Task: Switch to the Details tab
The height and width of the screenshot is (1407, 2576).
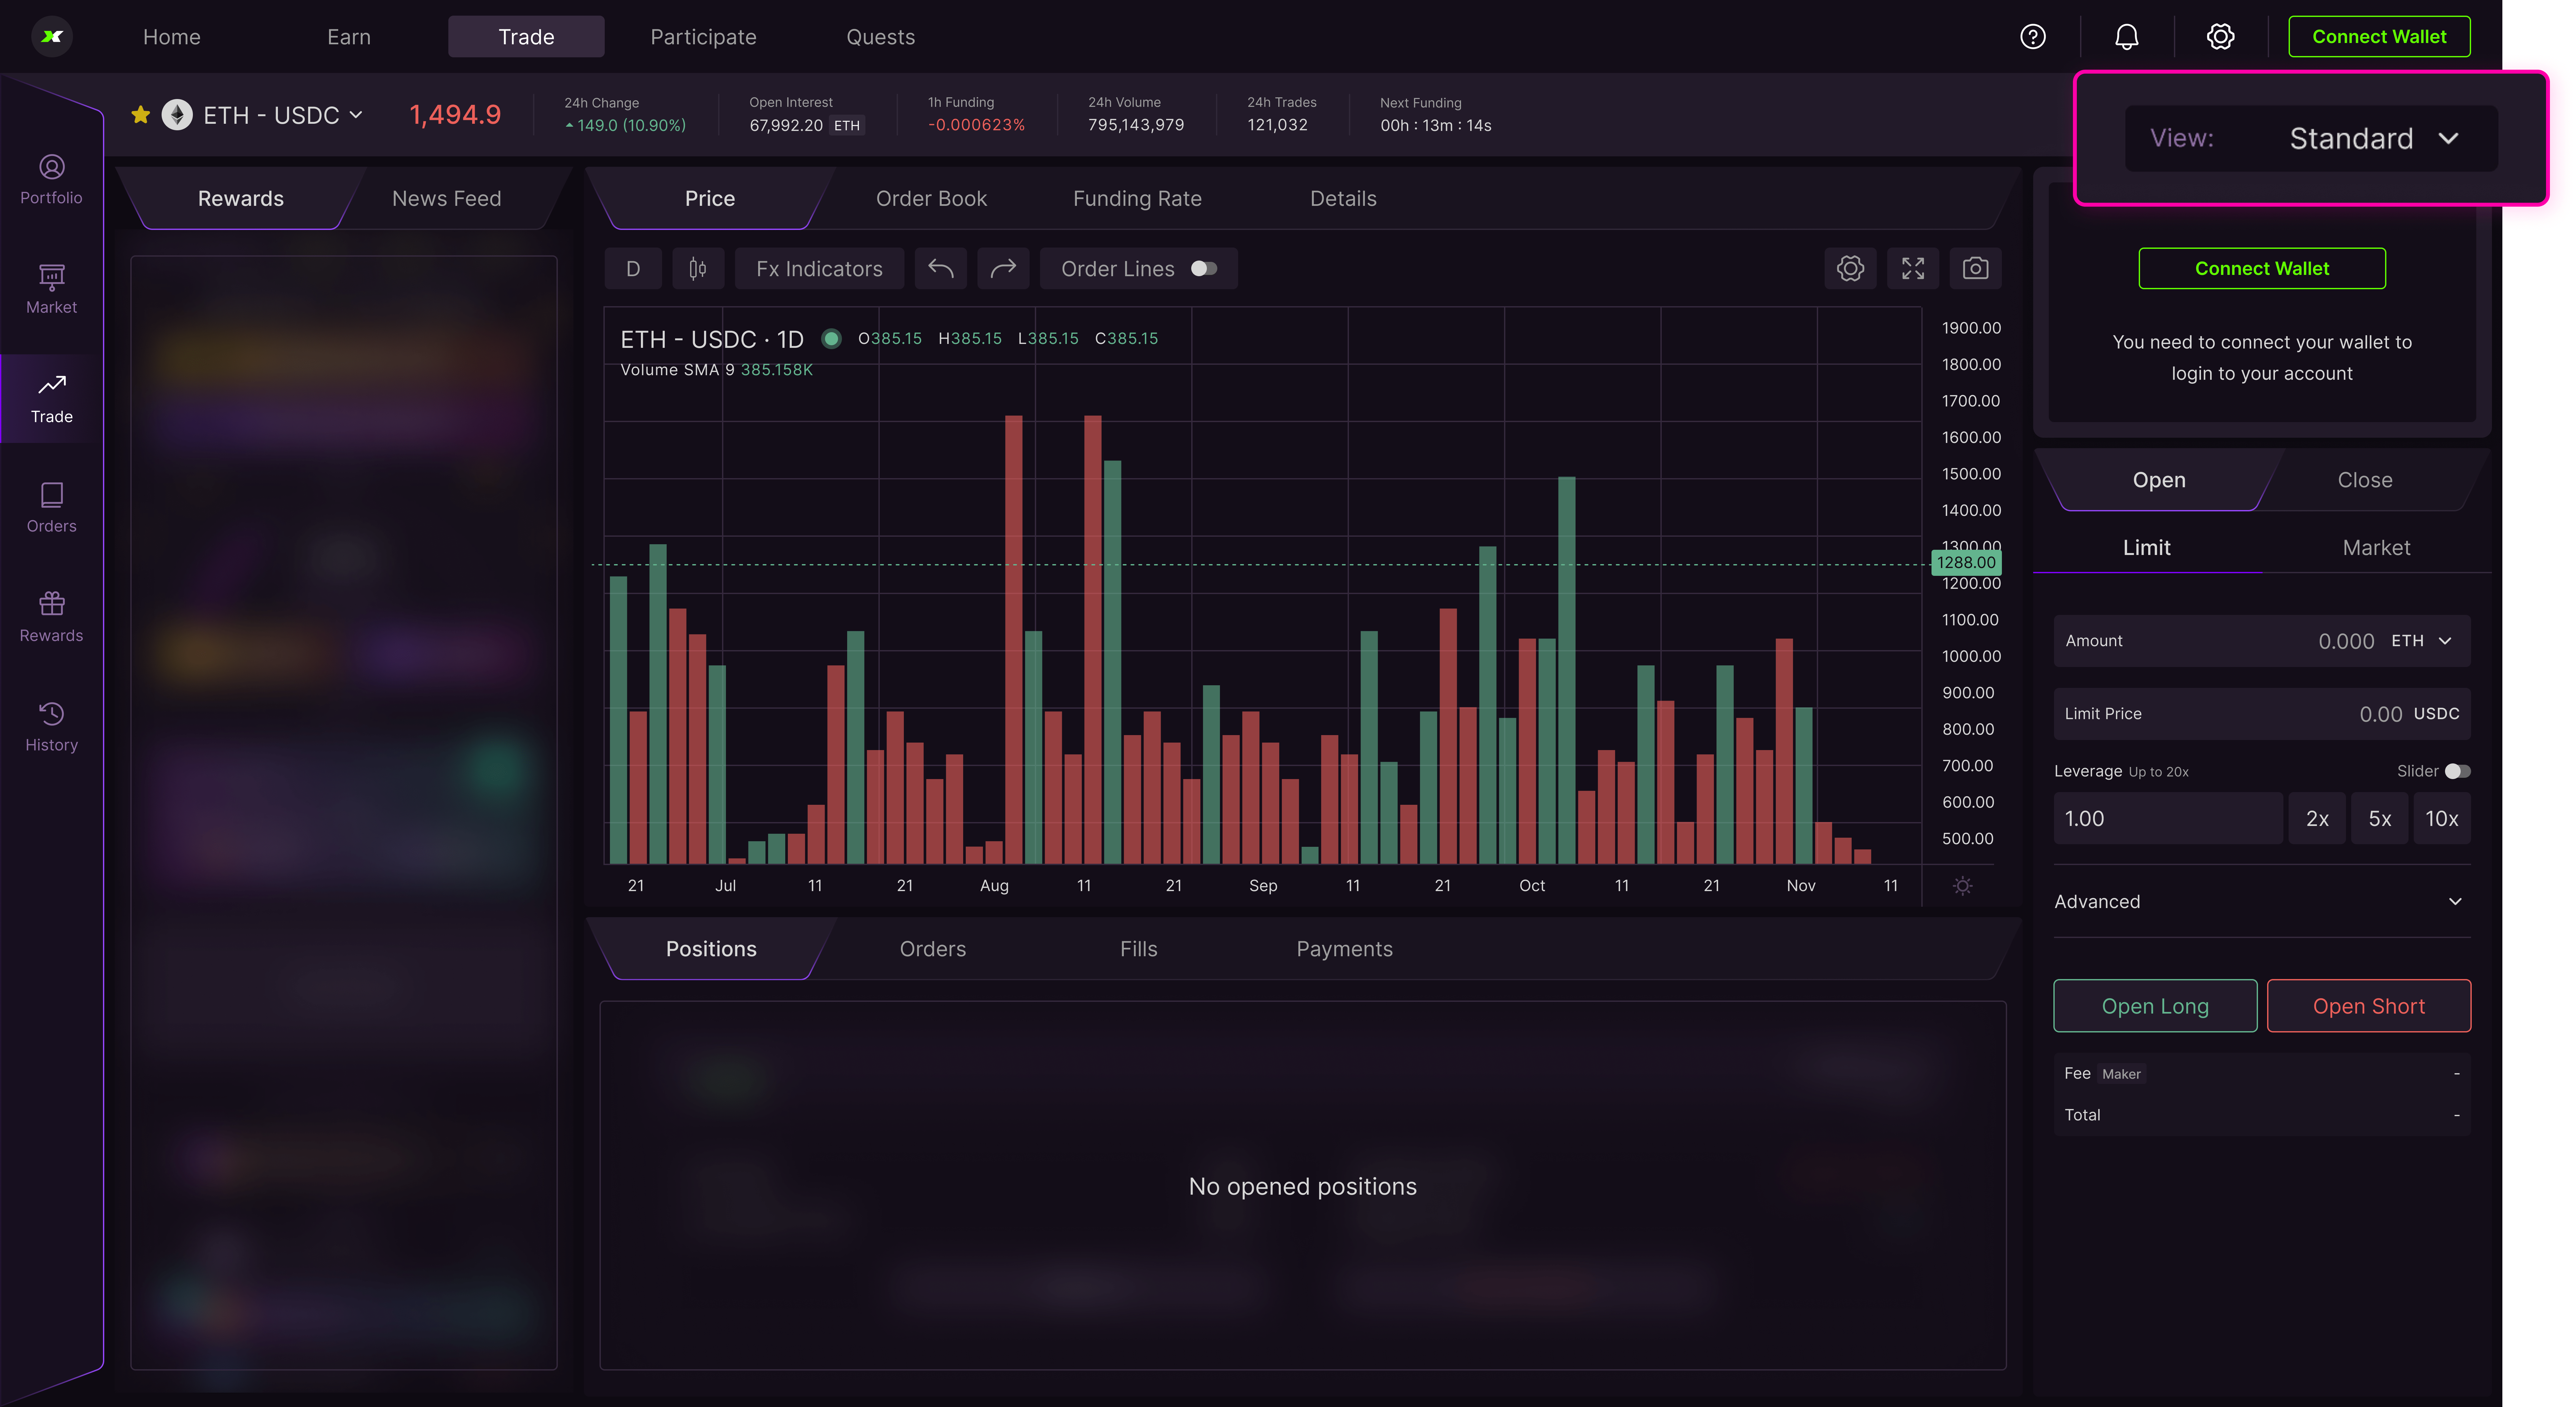Action: [1343, 199]
